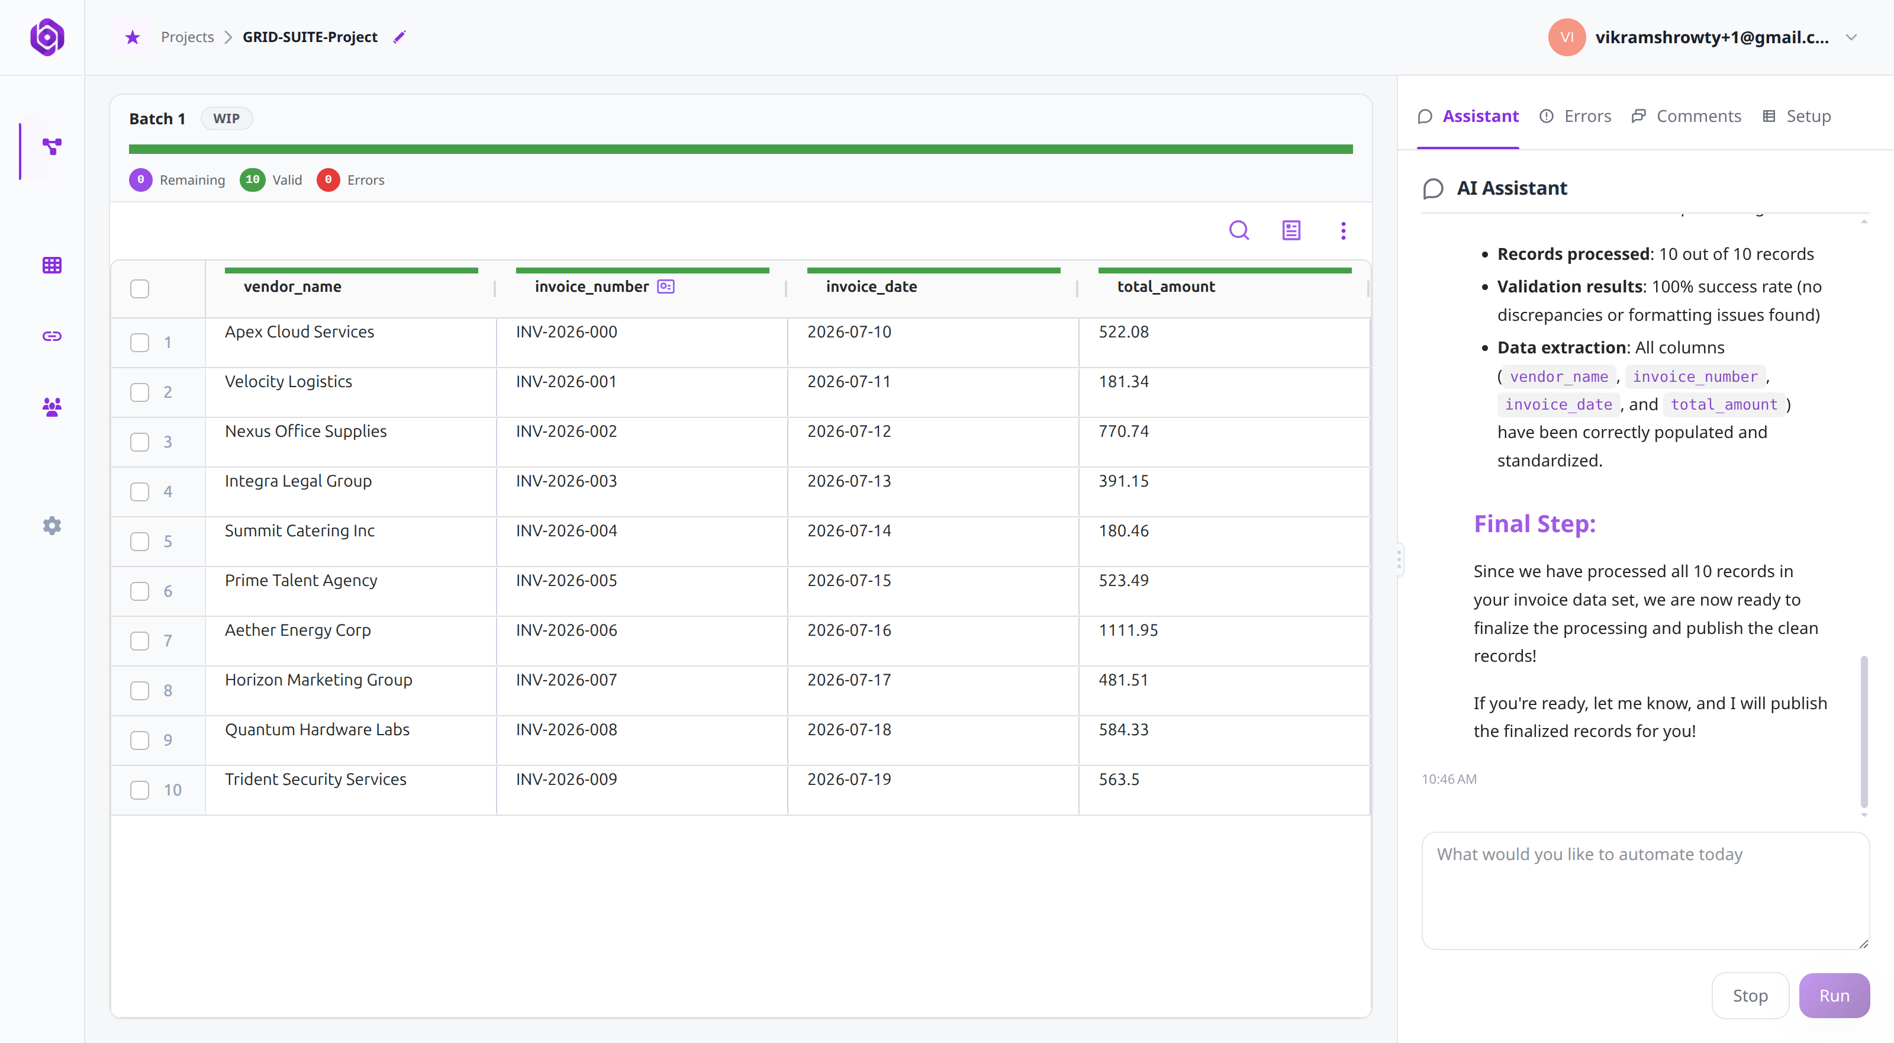The image size is (1894, 1043).
Task: Click the assistant chat scrollbar
Action: (x=1864, y=732)
